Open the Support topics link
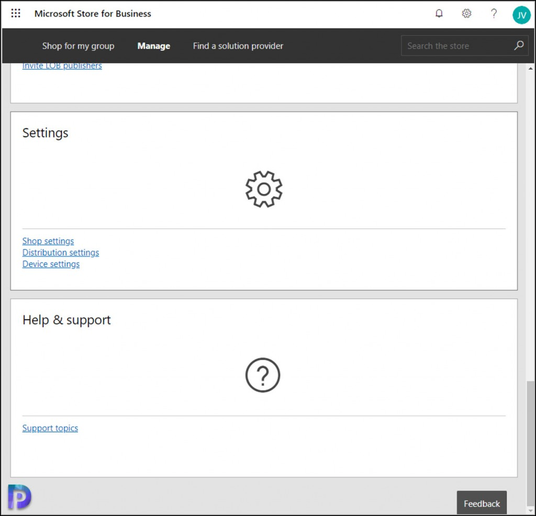Viewport: 536px width, 516px height. 50,428
